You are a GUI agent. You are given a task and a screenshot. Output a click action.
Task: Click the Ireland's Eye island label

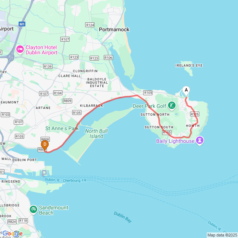[189, 65]
